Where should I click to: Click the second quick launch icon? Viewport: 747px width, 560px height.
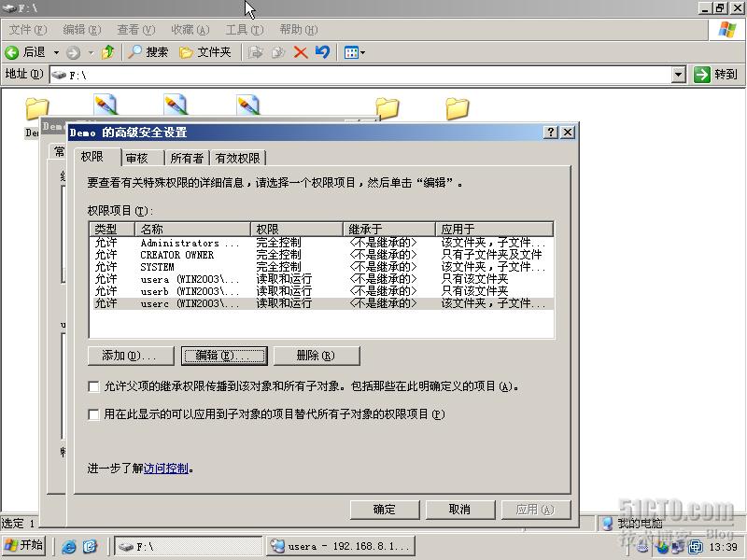[90, 546]
